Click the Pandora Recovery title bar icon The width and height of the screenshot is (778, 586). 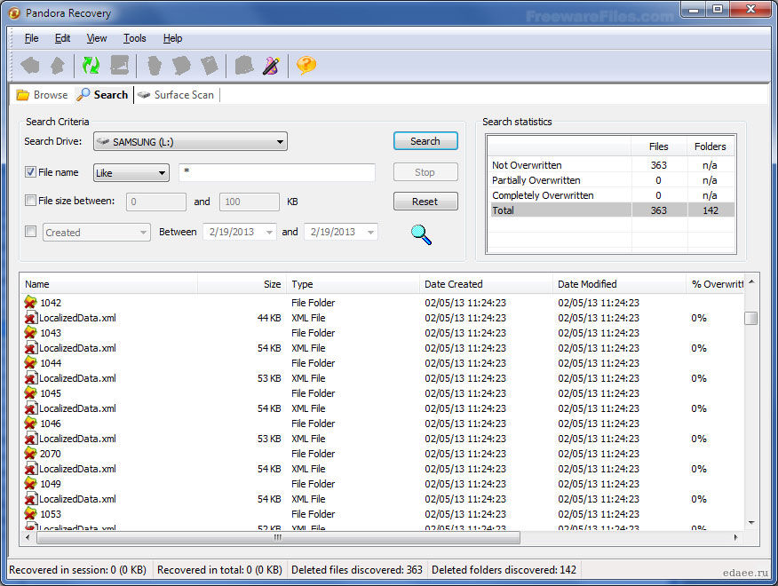pyautogui.click(x=14, y=13)
